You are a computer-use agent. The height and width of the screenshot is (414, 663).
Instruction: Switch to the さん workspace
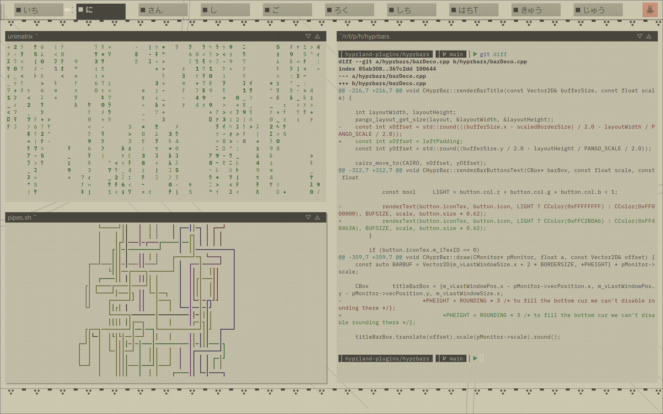pyautogui.click(x=163, y=10)
